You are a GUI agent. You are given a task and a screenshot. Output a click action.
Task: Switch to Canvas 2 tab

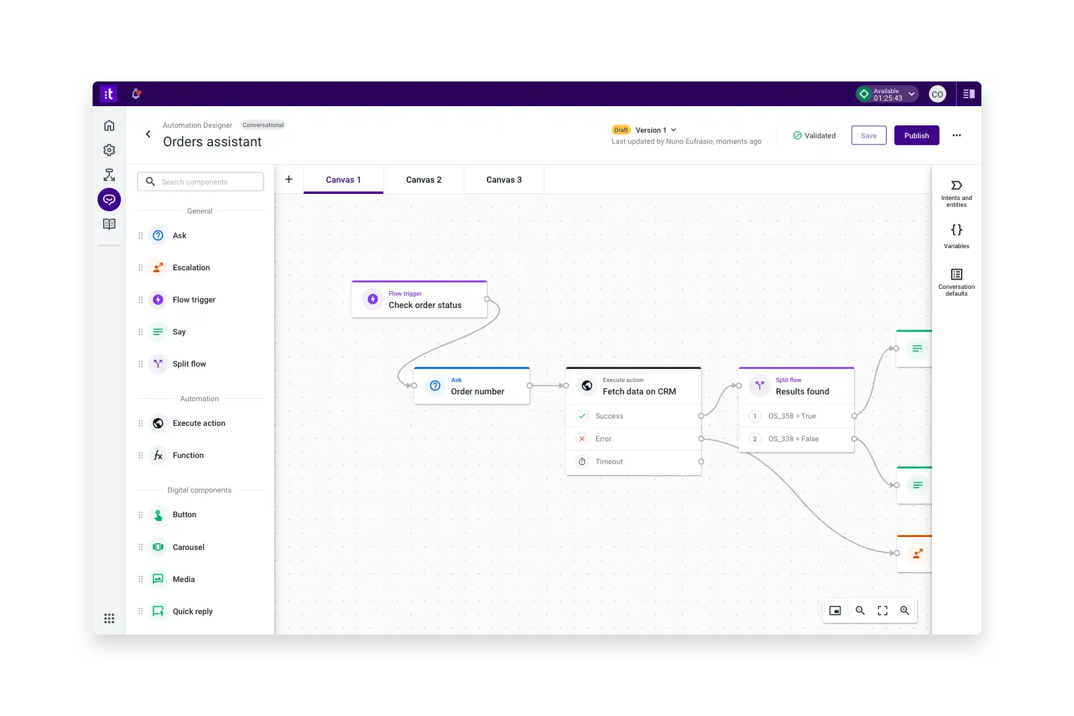[423, 179]
